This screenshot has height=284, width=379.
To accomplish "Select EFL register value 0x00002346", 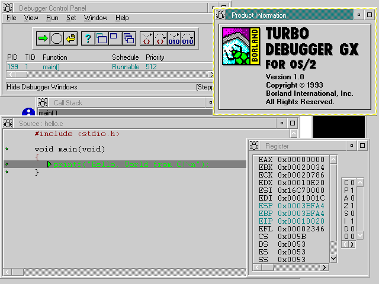I will [301, 229].
